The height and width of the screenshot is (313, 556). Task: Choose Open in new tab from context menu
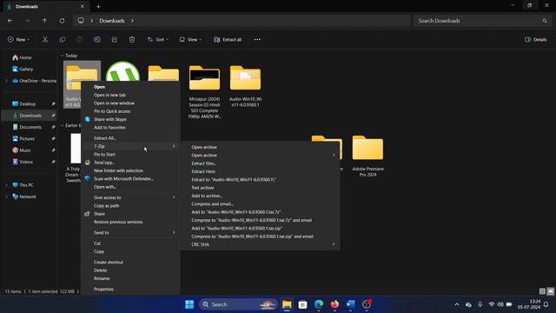coord(109,95)
